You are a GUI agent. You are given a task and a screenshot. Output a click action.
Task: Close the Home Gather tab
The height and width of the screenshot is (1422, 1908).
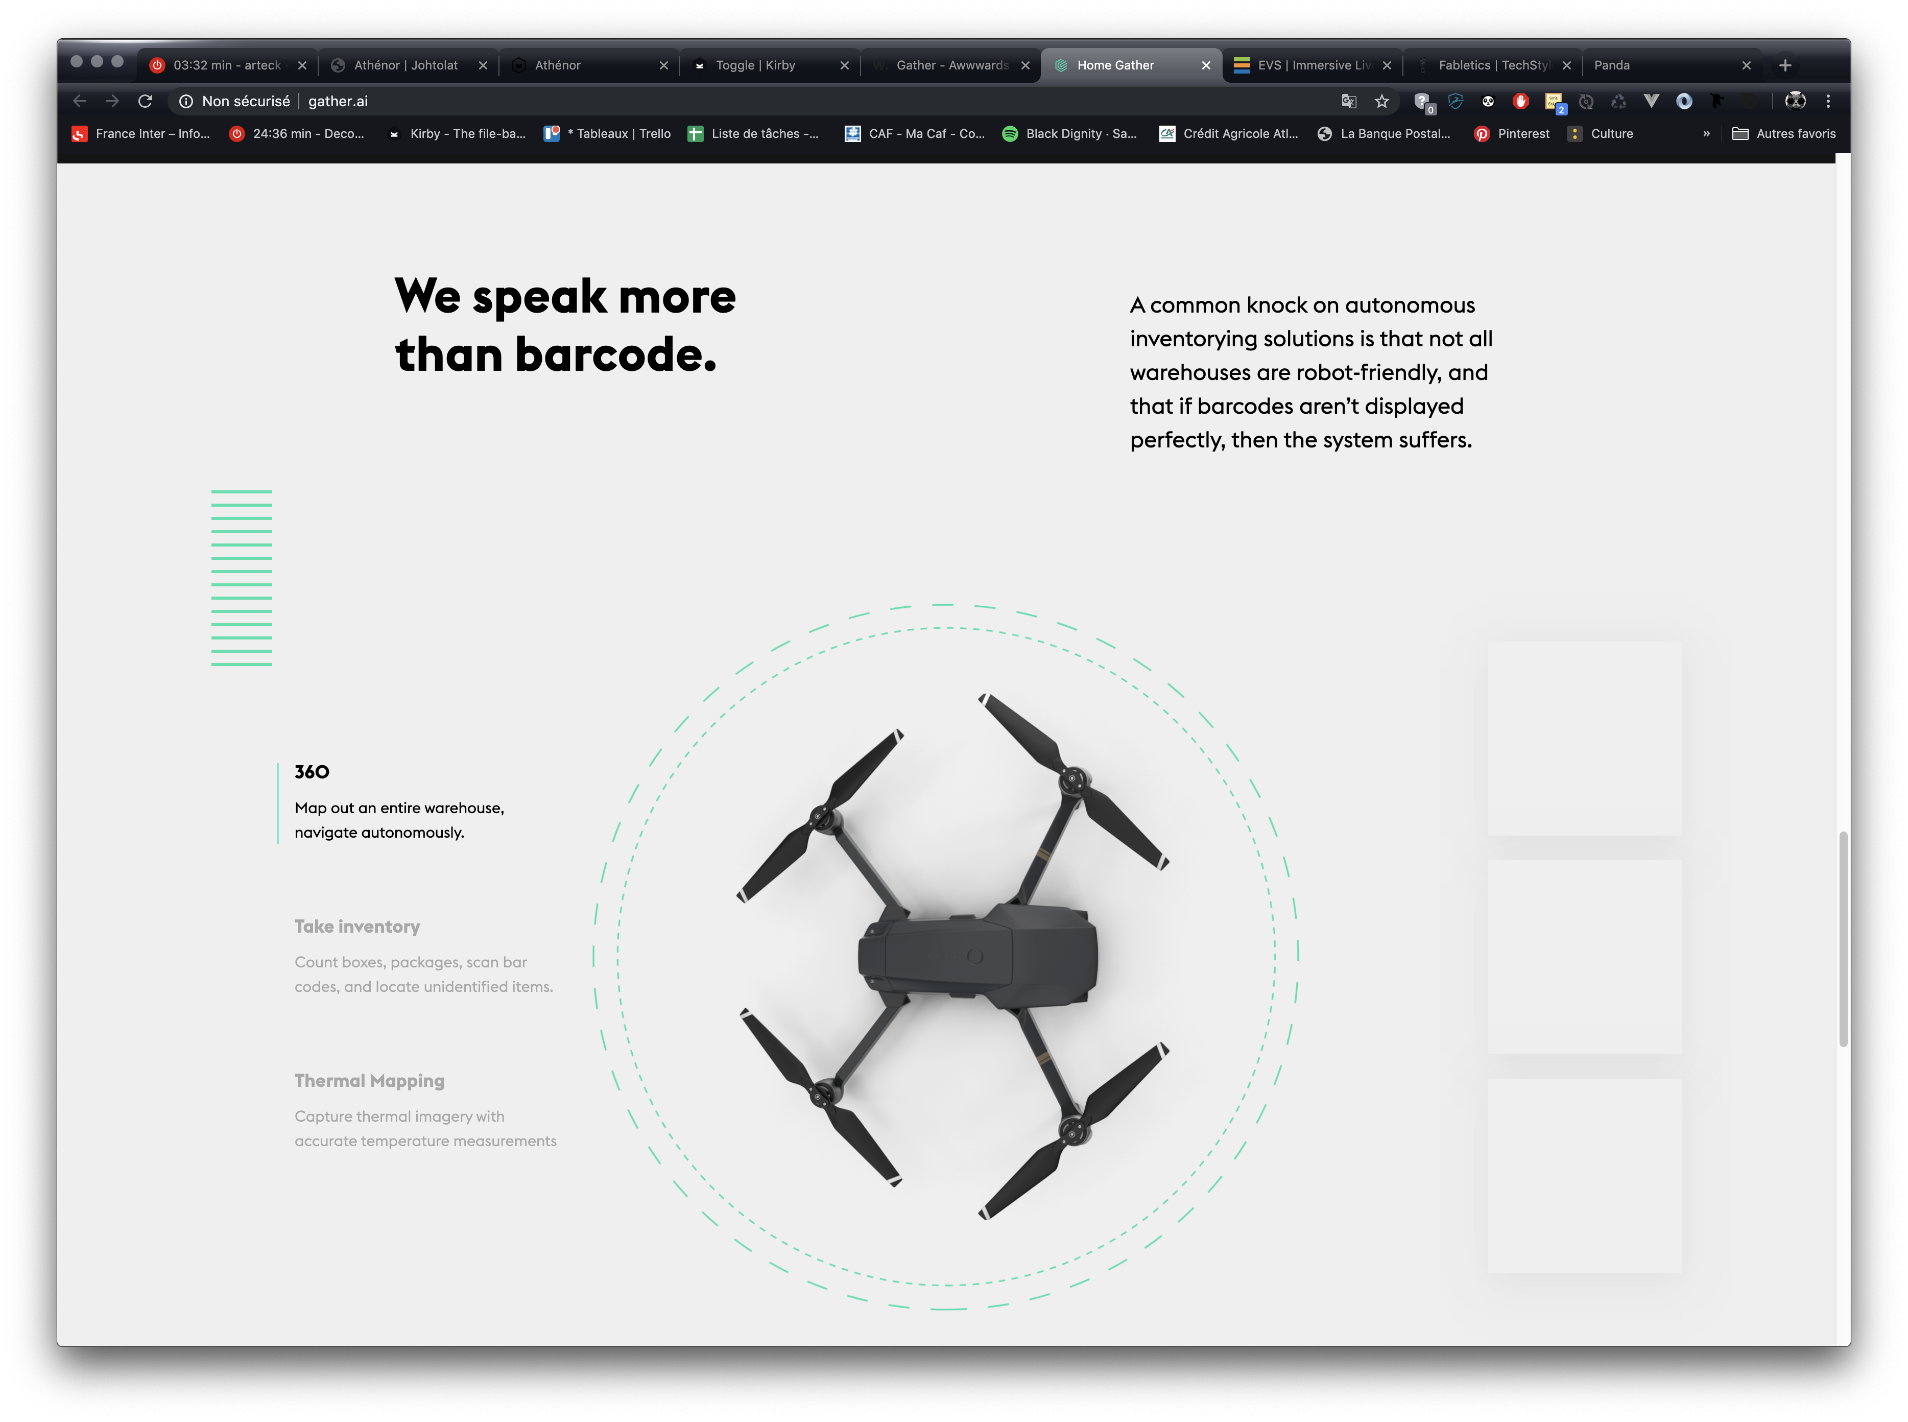(x=1206, y=65)
